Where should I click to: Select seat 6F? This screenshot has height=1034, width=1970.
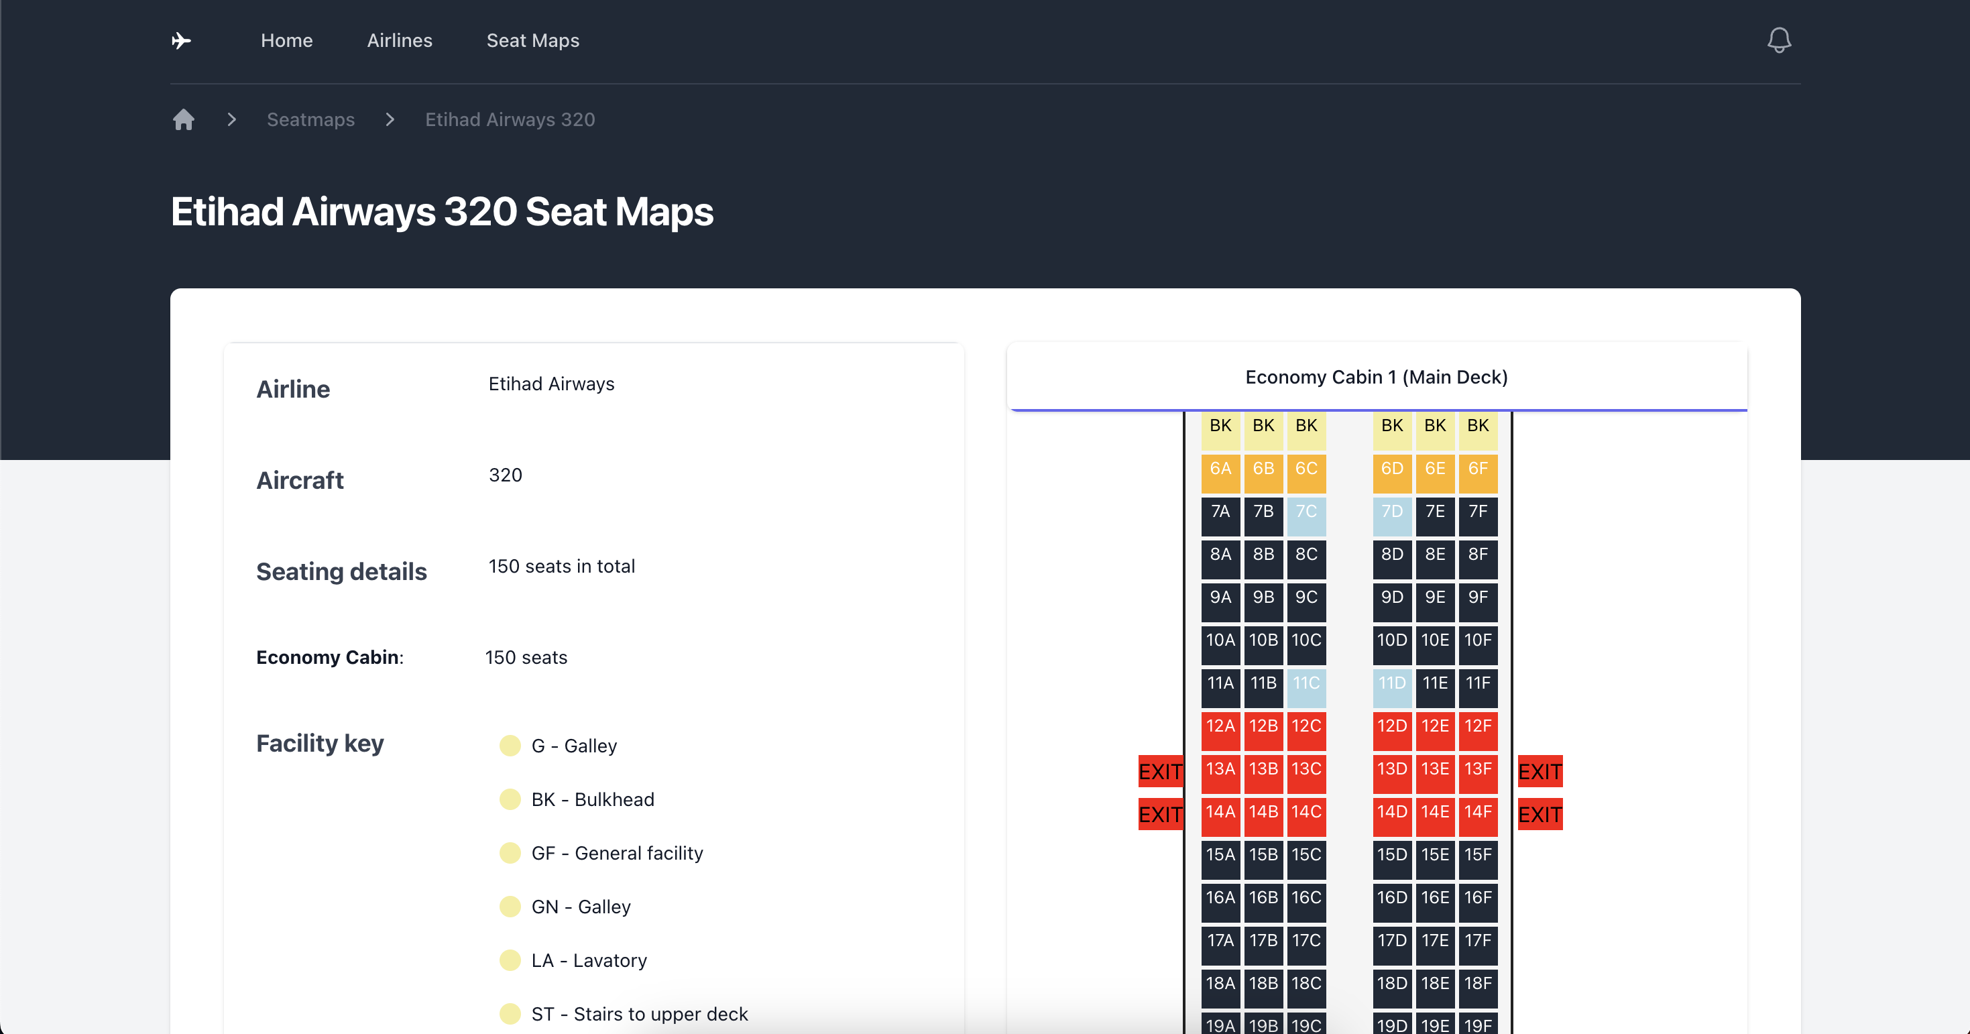coord(1478,473)
